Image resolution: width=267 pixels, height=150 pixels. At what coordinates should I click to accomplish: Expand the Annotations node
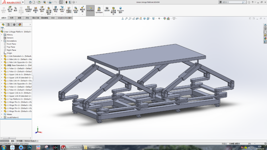click(2, 41)
